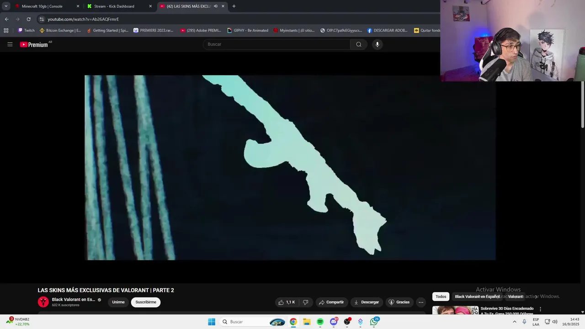Click the Windows taskbar Buscar search box
585x329 pixels.
click(253, 322)
